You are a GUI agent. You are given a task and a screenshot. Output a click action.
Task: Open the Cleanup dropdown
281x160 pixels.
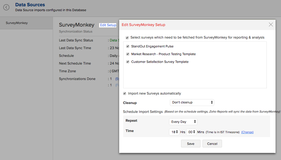(192, 103)
